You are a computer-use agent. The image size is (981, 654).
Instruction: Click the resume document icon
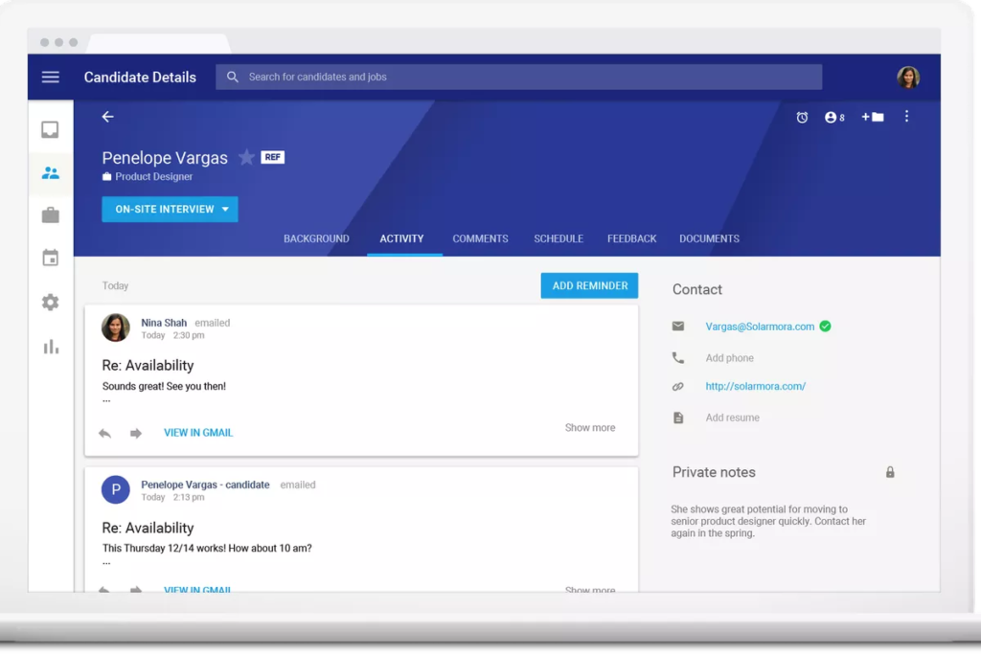(x=678, y=417)
